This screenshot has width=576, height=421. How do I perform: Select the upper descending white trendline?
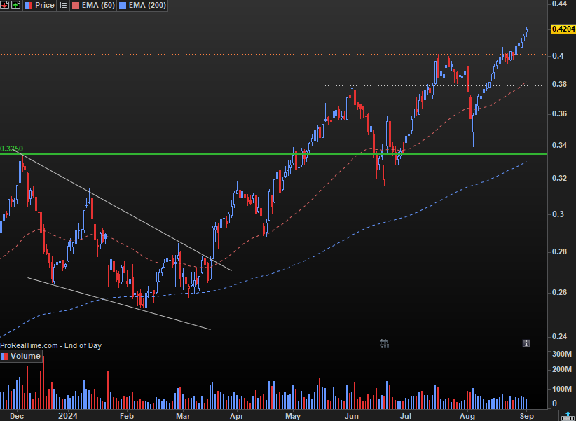pyautogui.click(x=121, y=209)
